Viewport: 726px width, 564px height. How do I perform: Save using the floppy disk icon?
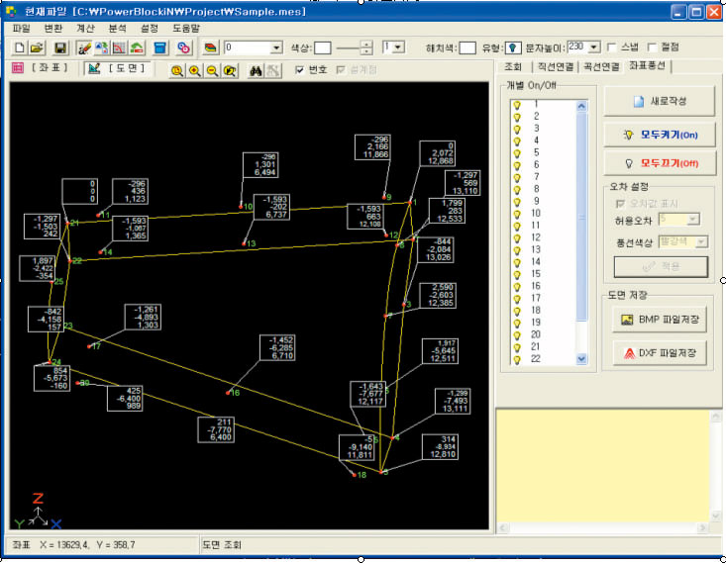point(59,47)
